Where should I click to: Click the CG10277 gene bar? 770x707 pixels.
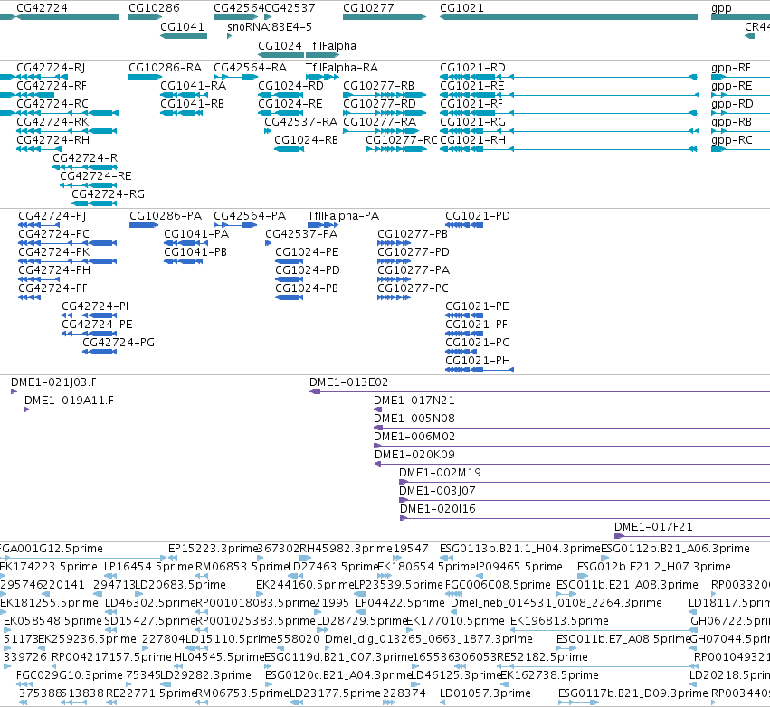coord(385,17)
